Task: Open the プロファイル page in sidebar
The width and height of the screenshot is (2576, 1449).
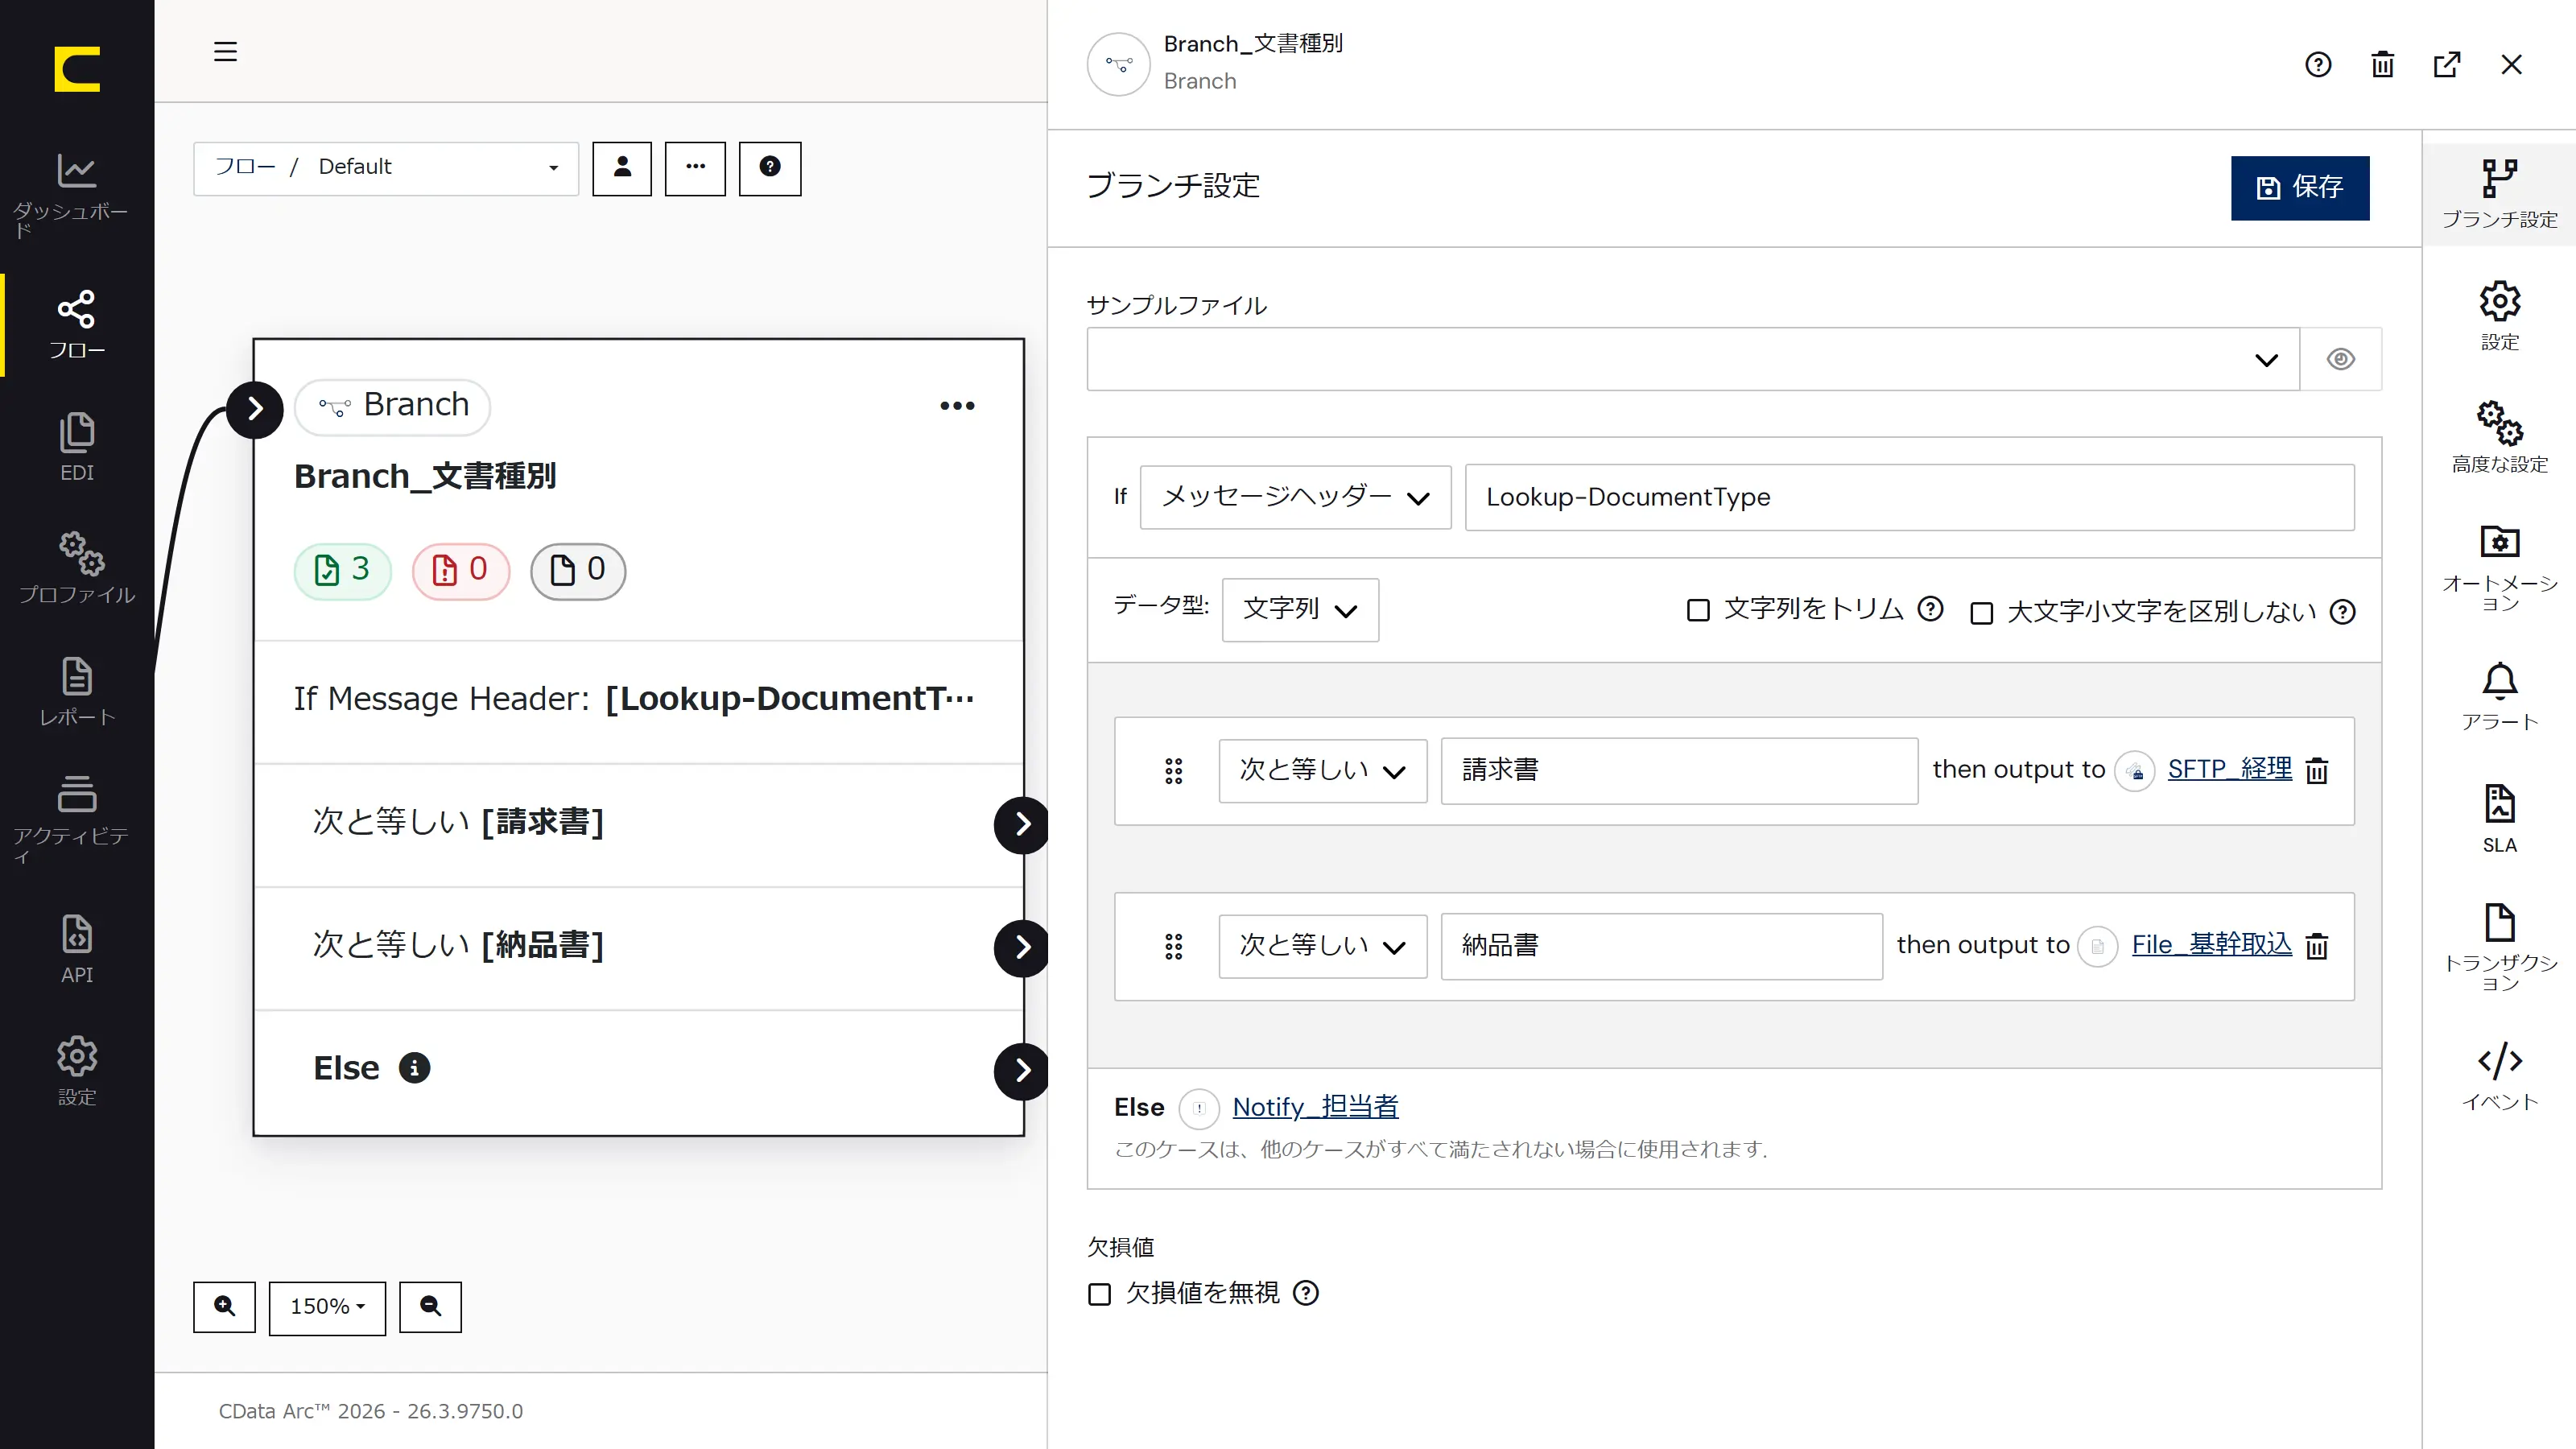Action: pos(77,568)
